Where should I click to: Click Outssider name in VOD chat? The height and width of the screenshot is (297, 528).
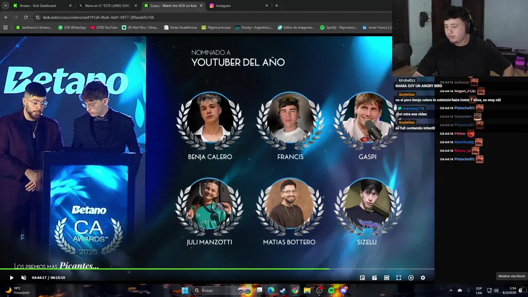[463, 116]
